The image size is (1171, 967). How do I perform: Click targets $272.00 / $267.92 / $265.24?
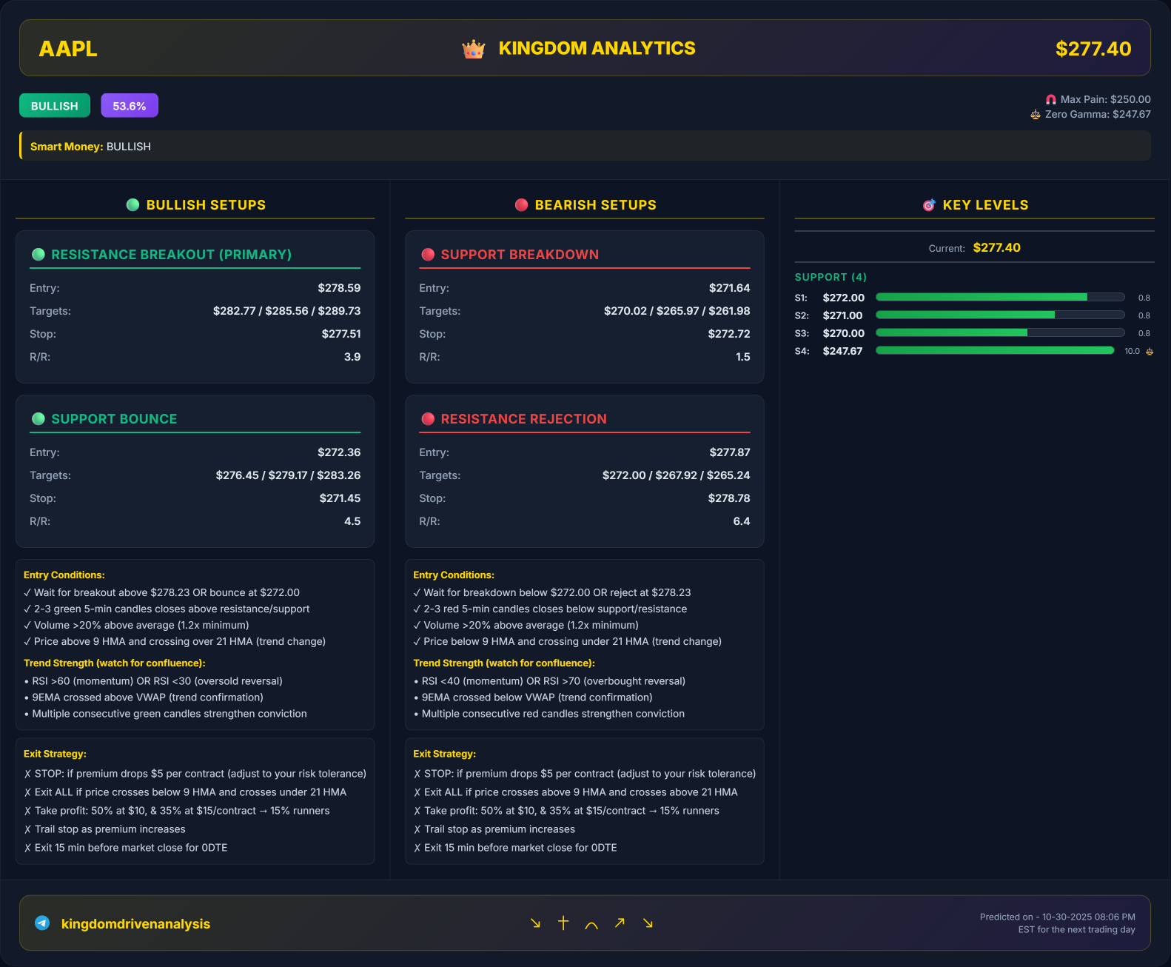pos(677,475)
